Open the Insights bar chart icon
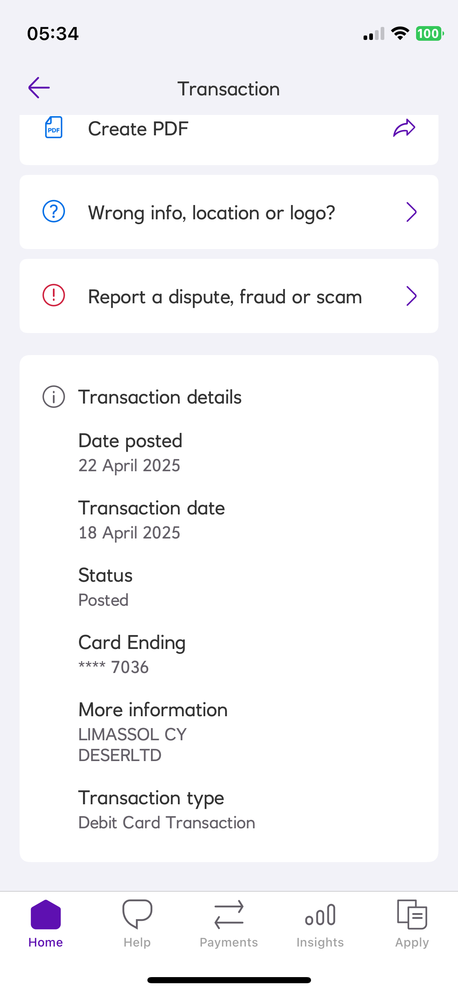The image size is (458, 993). (x=320, y=915)
